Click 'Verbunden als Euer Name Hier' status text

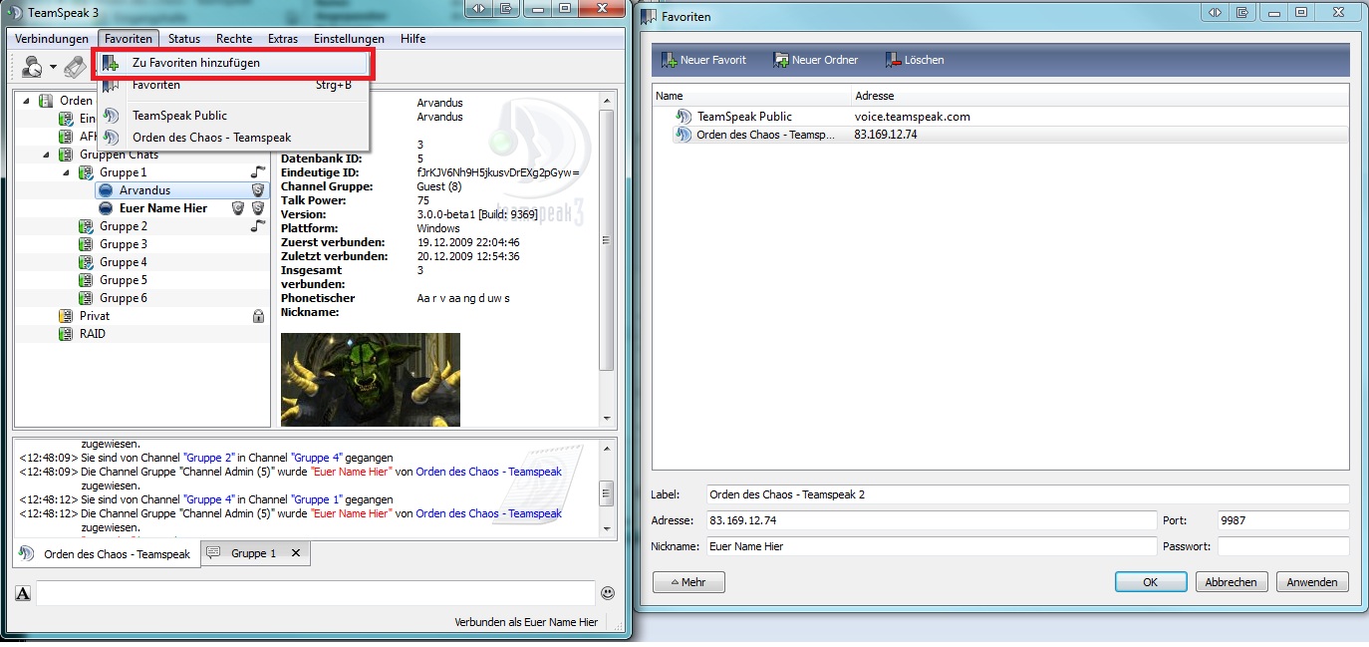coord(526,622)
